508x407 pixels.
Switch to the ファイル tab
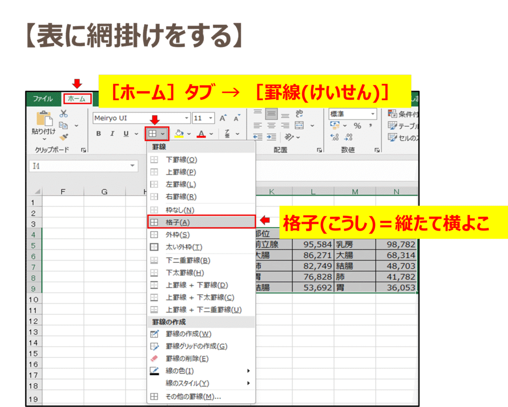coord(43,99)
